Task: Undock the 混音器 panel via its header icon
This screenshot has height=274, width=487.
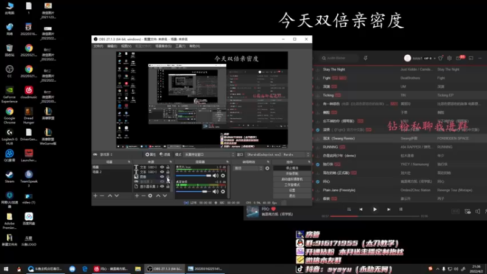Action: tap(227, 162)
